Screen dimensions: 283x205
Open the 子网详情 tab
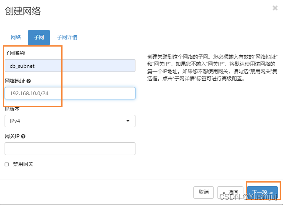tap(67, 37)
